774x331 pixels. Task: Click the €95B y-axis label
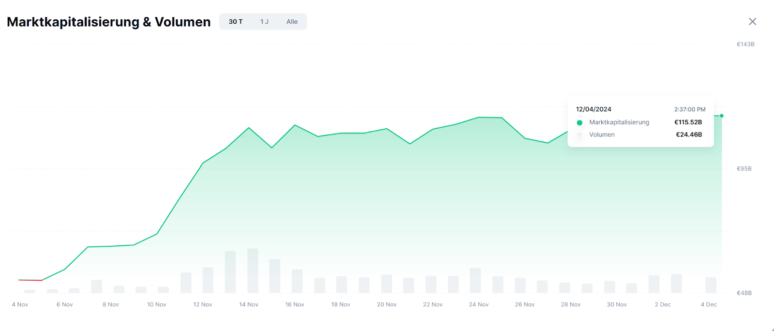[x=744, y=168]
